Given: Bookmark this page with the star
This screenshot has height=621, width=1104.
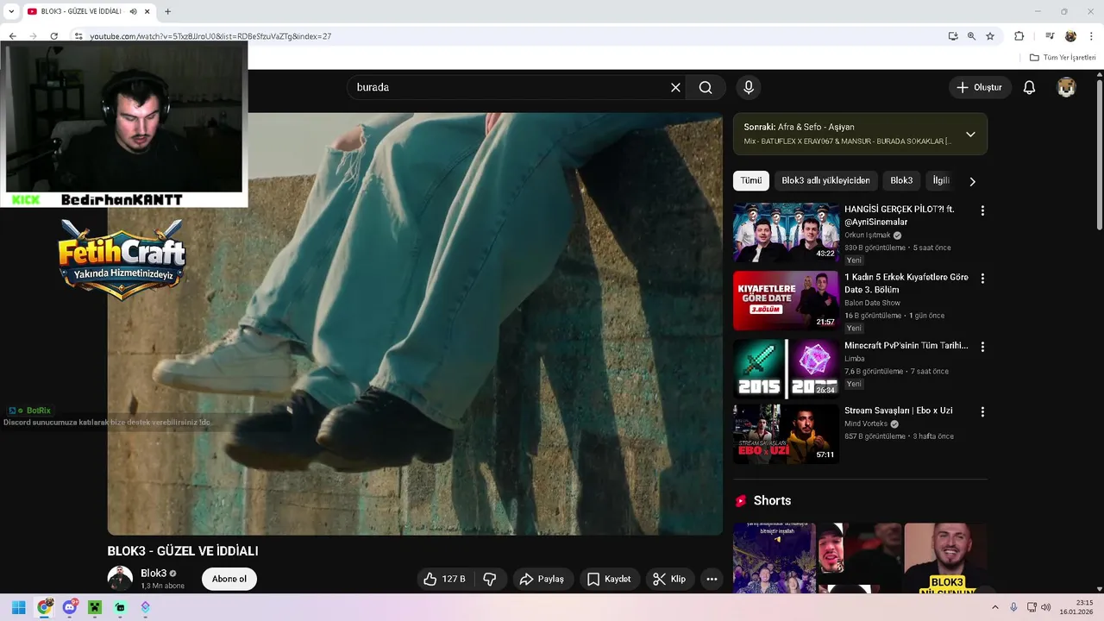Looking at the screenshot, I should [990, 36].
